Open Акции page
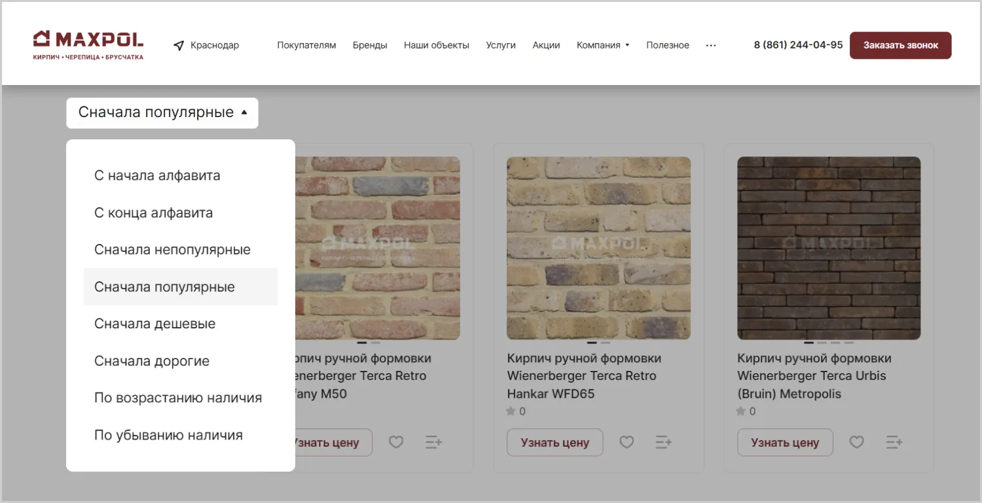This screenshot has width=982, height=503. (x=546, y=46)
